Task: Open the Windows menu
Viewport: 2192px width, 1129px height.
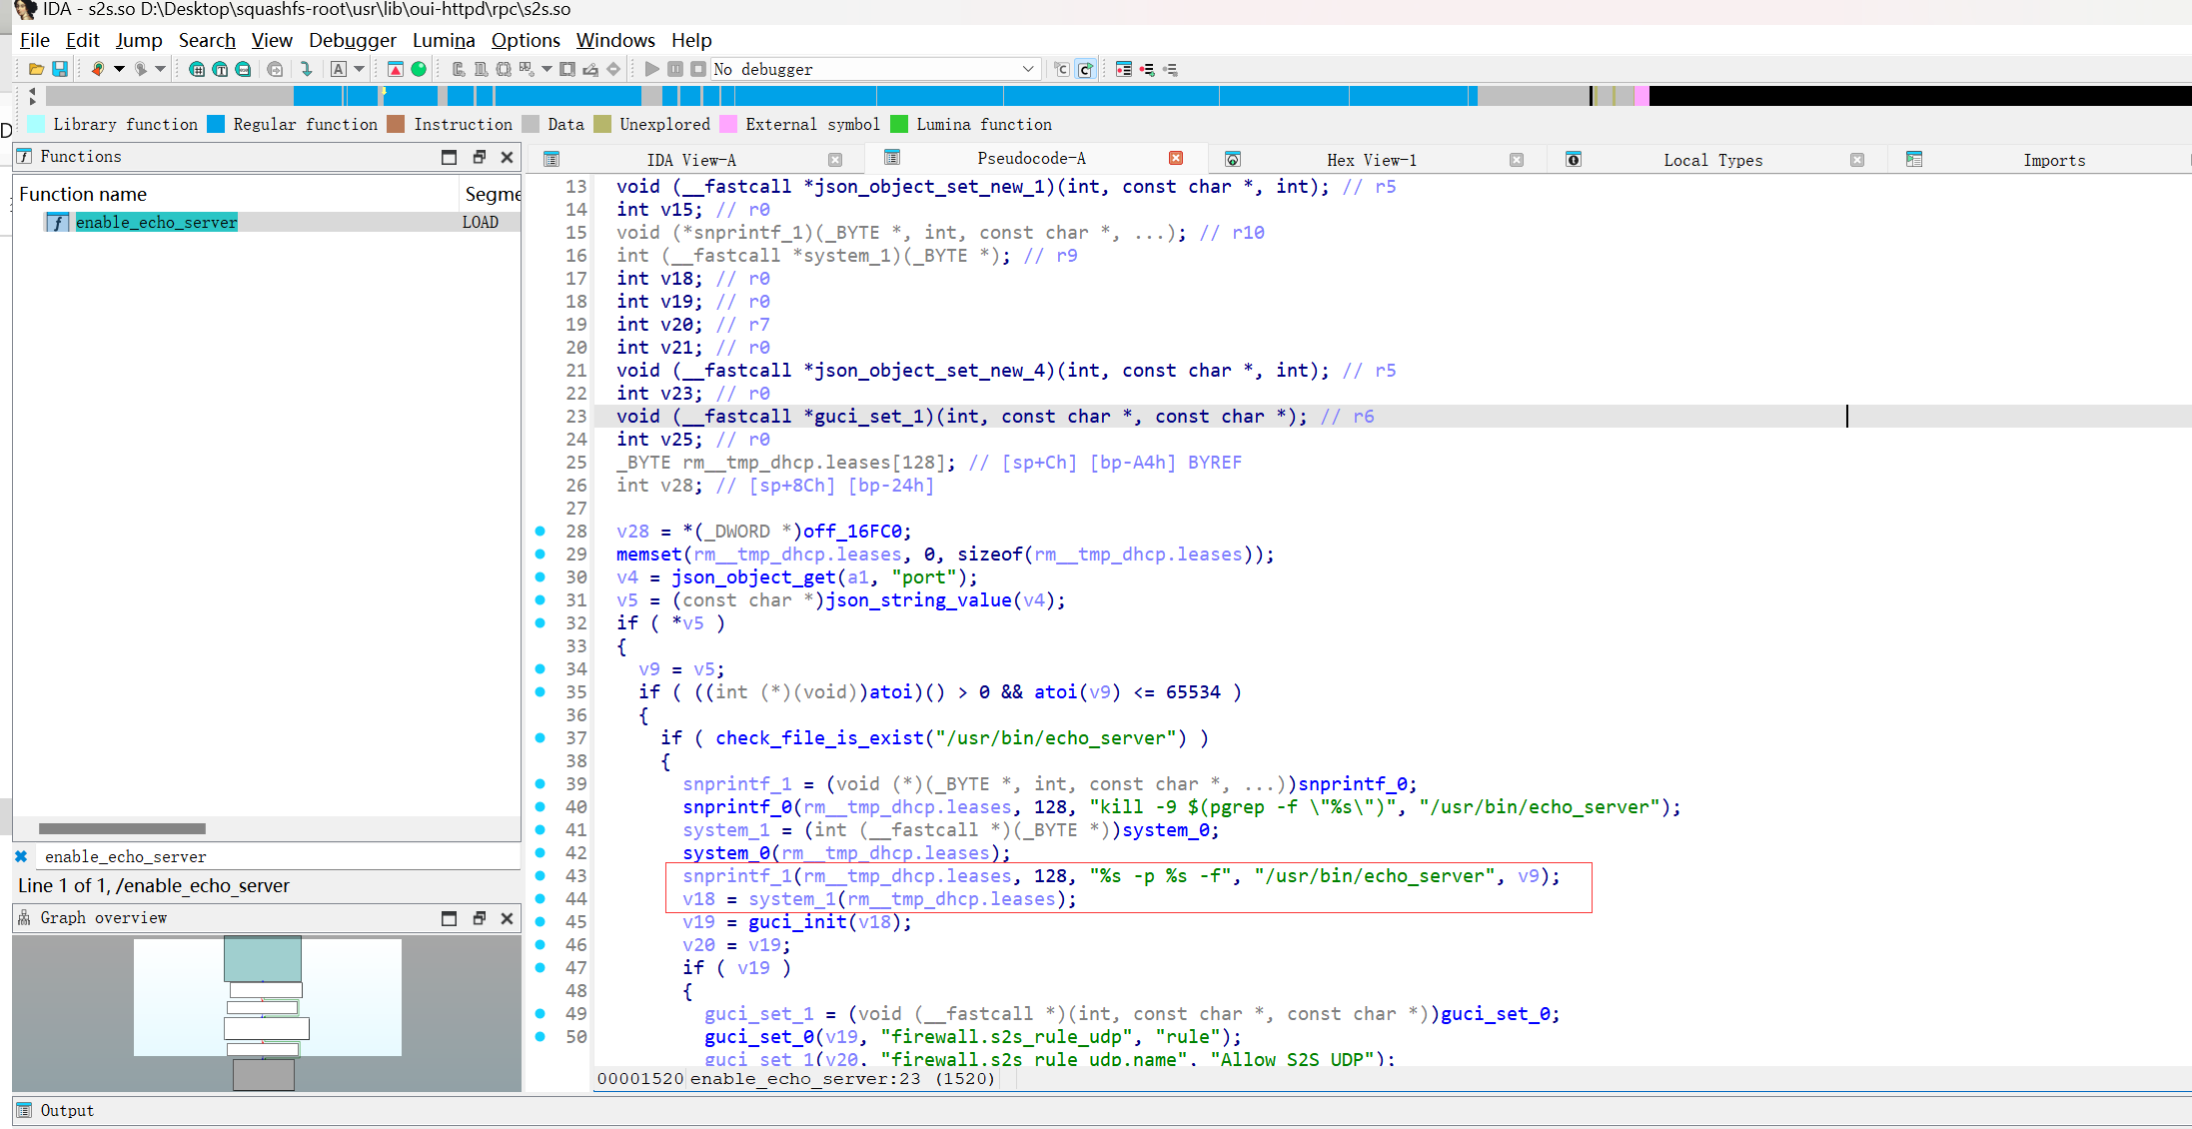Action: click(615, 40)
